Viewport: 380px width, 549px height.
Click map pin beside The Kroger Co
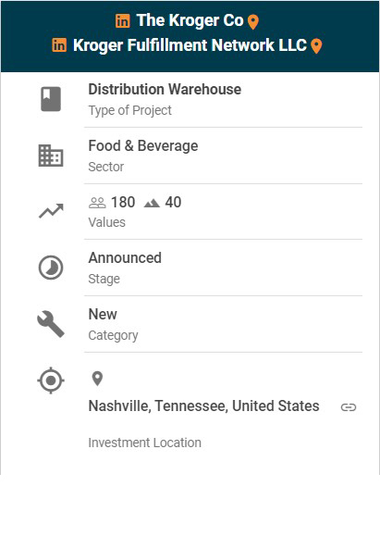point(252,21)
